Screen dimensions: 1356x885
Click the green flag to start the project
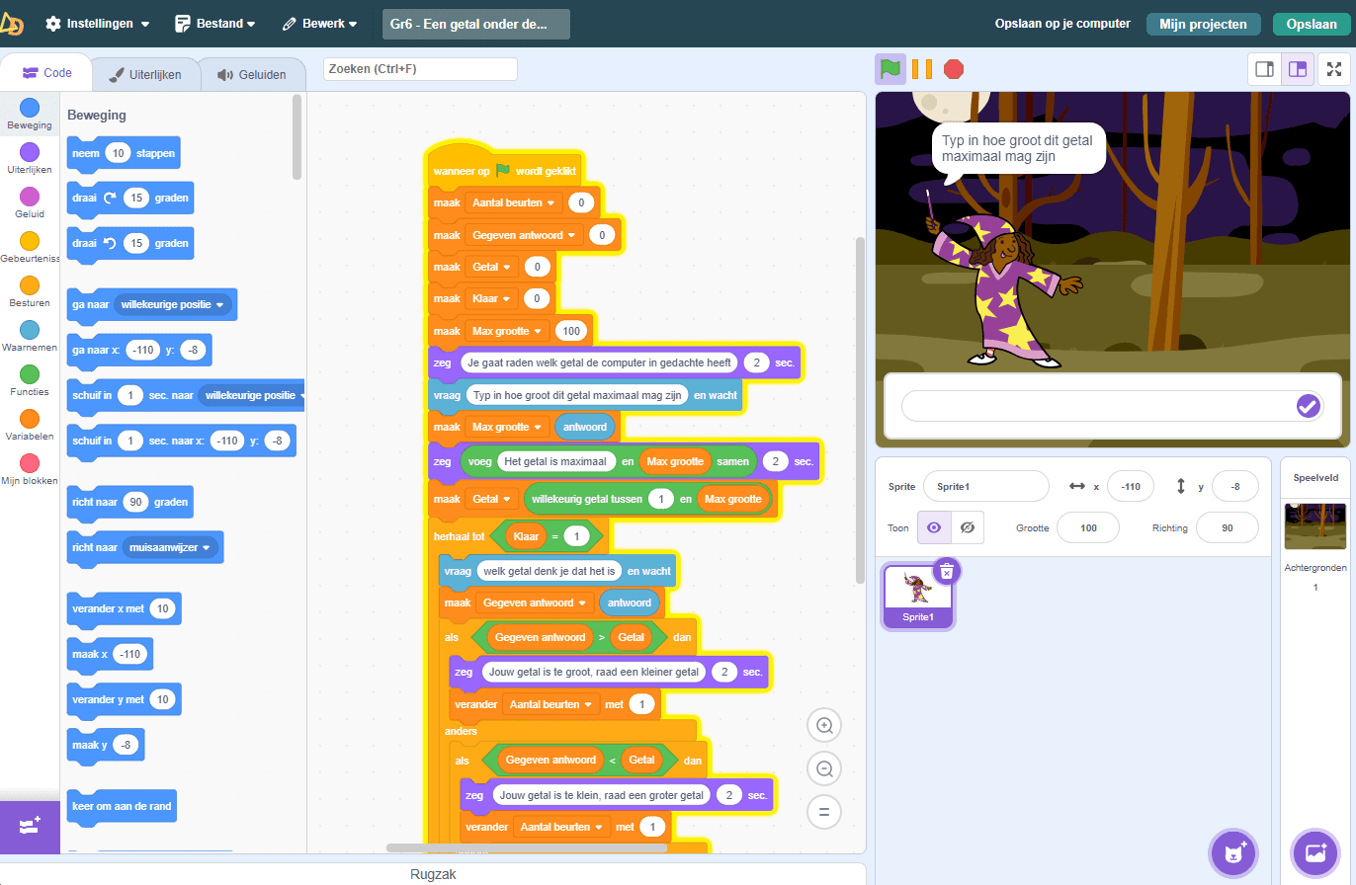(890, 69)
